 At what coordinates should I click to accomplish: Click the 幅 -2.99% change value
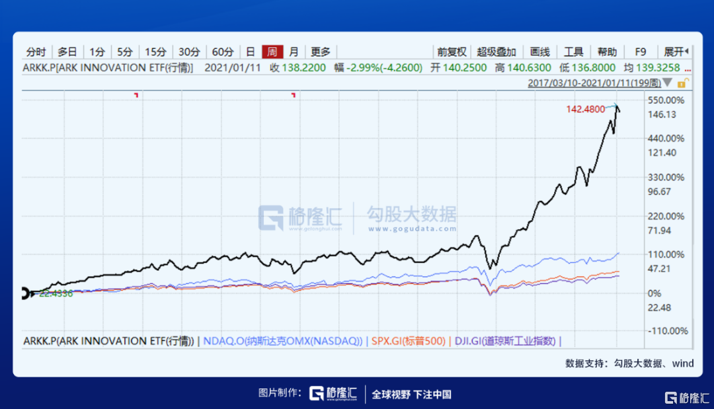[x=378, y=68]
